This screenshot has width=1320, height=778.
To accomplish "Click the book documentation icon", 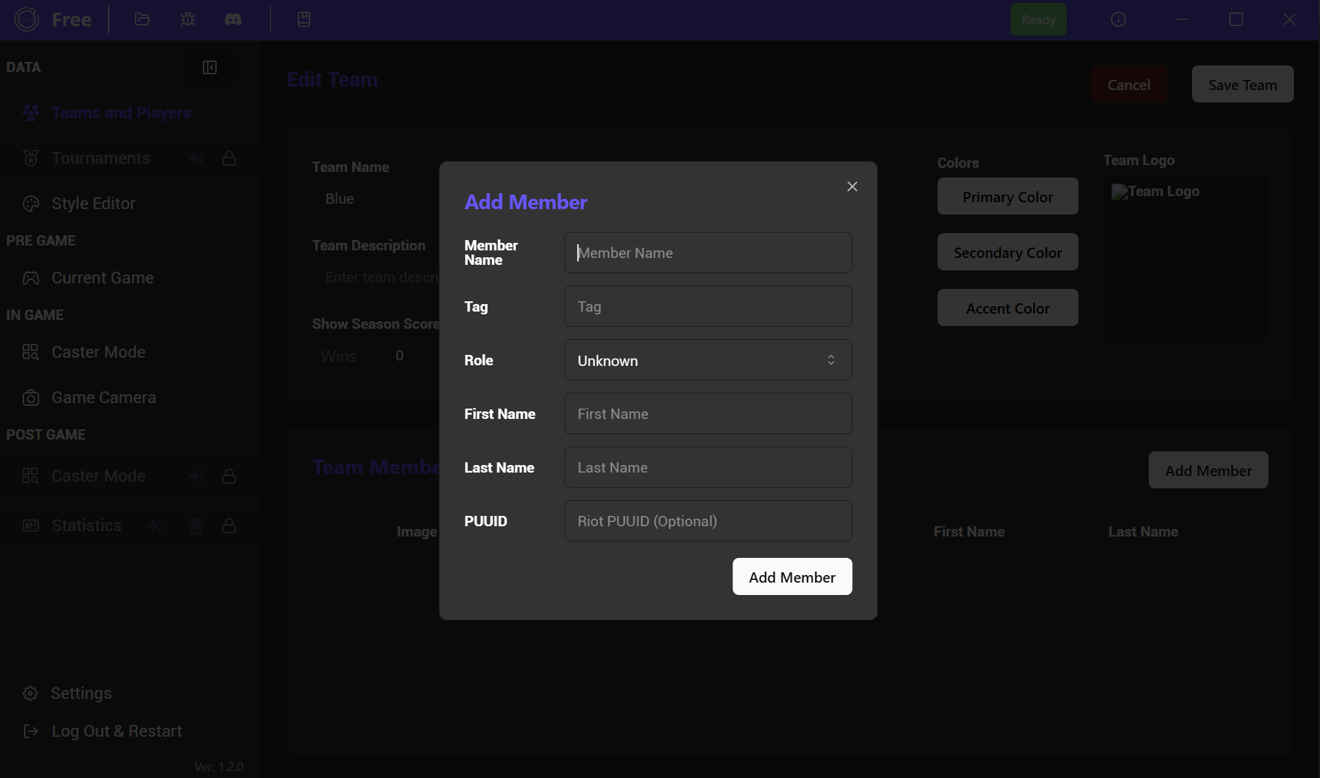I will 304,19.
